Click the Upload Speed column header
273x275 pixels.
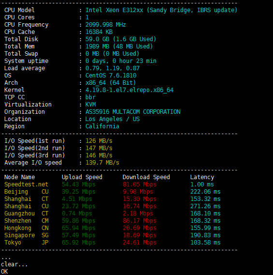tap(82, 177)
